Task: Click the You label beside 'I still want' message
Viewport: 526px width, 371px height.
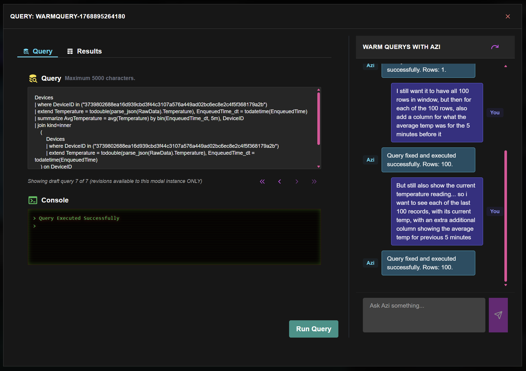Action: 495,113
